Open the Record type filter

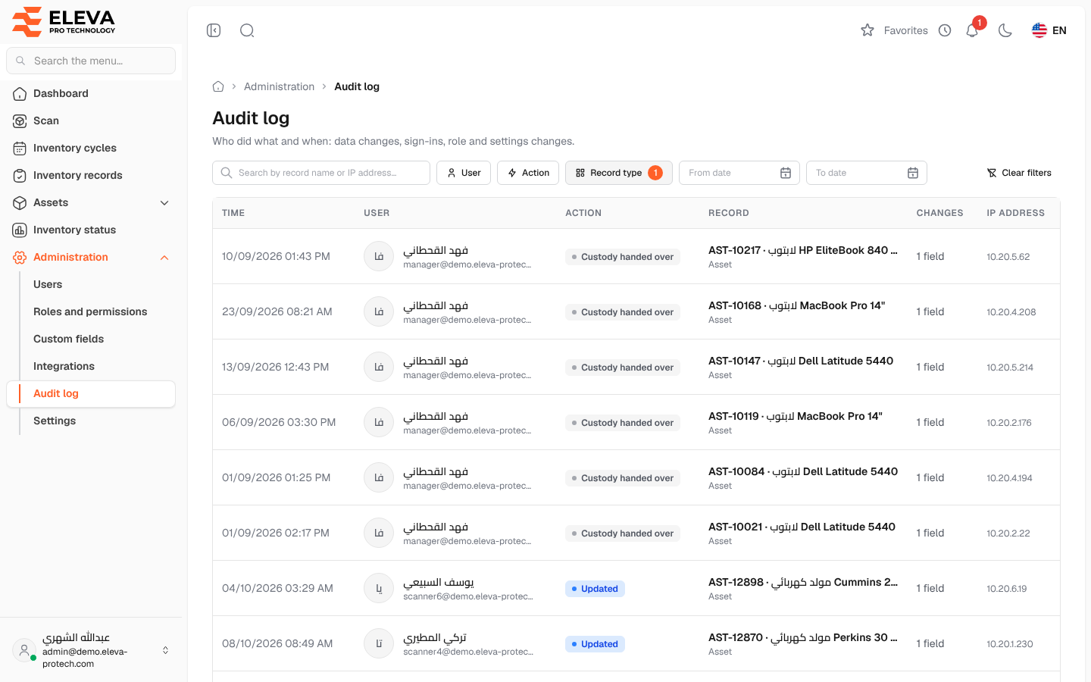tap(618, 173)
